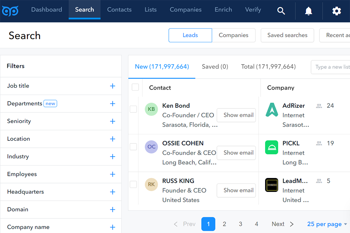Open the Companies page from the navbar
Image resolution: width=350 pixels, height=233 pixels.
pos(186,10)
